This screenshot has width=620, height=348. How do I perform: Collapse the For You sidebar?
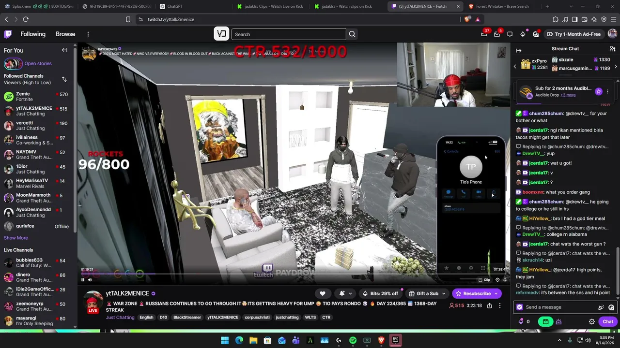click(x=64, y=50)
